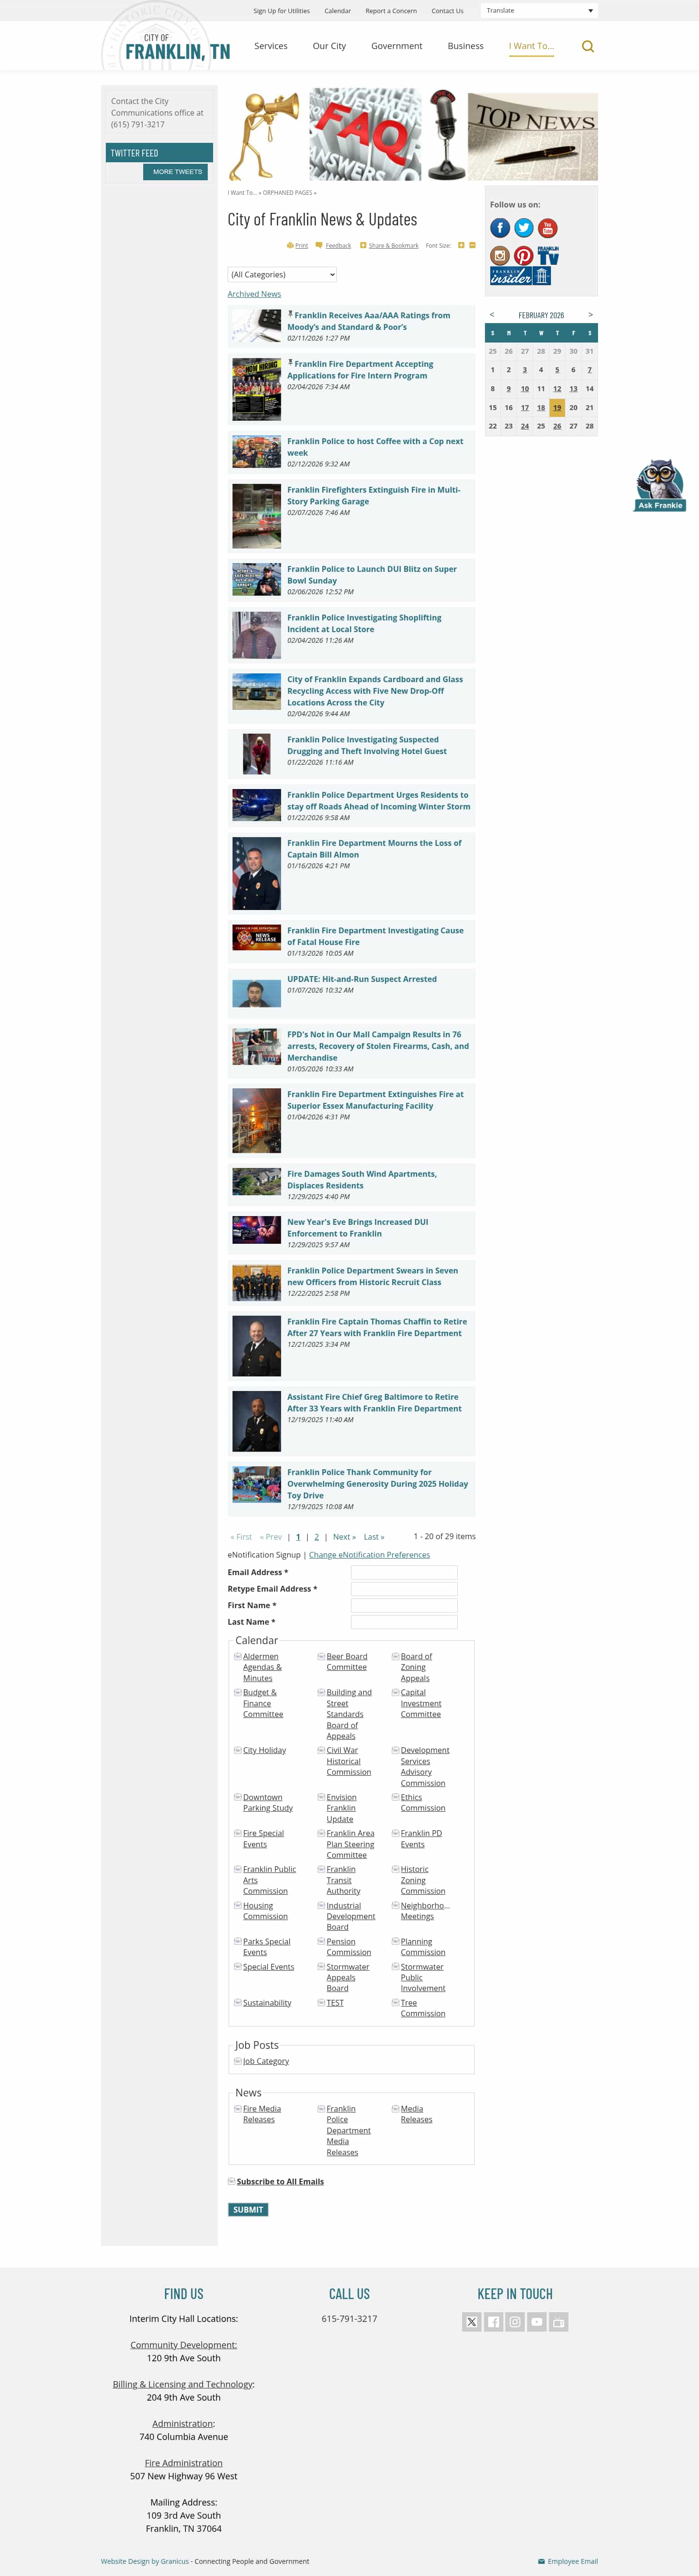
Task: Check Subscribe to All Emails
Action: pos(232,2181)
